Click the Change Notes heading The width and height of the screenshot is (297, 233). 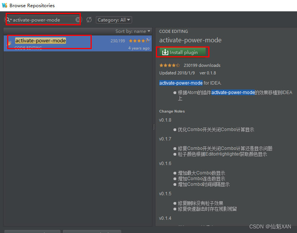[x=172, y=111]
